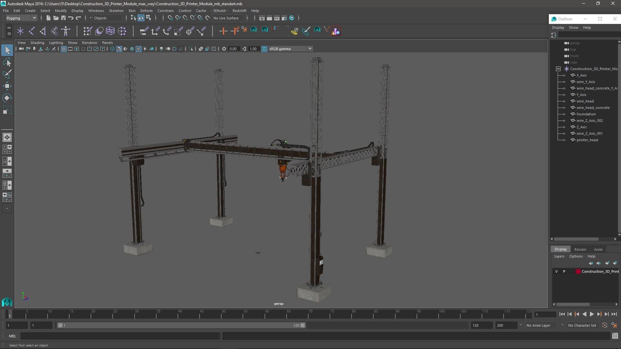Select the four-pane layout icon

[x=7, y=149]
